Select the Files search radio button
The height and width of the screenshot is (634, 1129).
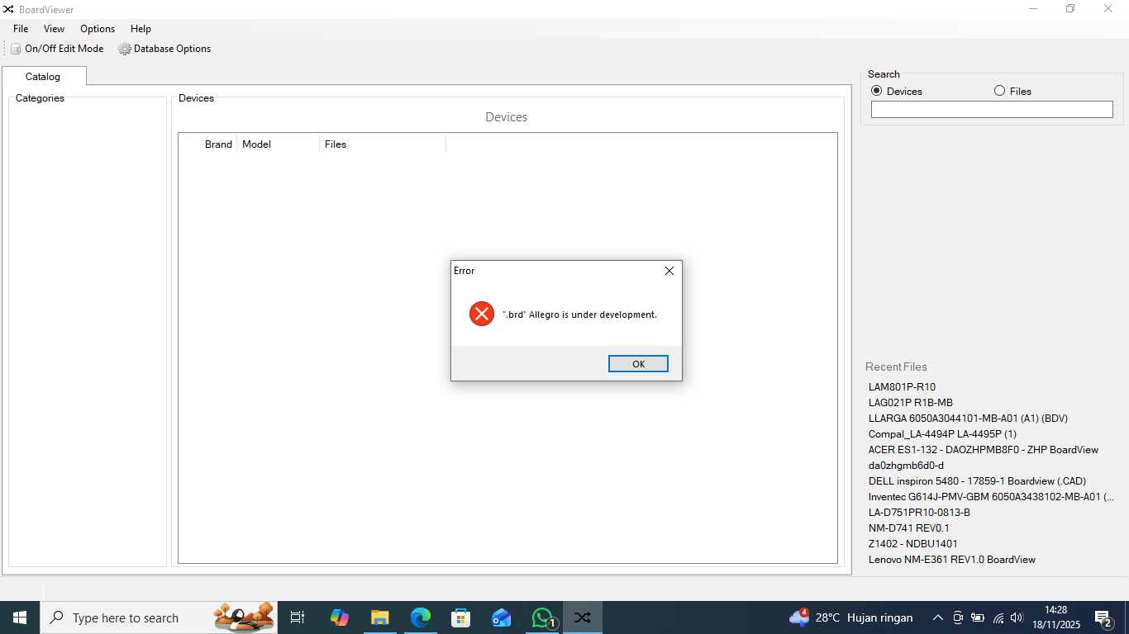(x=1000, y=91)
